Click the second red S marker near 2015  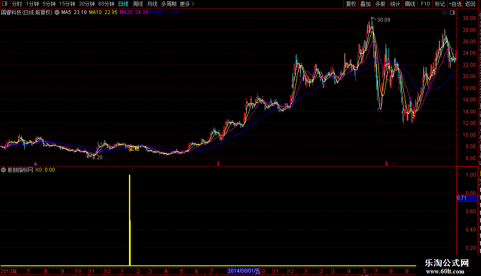coord(386,164)
